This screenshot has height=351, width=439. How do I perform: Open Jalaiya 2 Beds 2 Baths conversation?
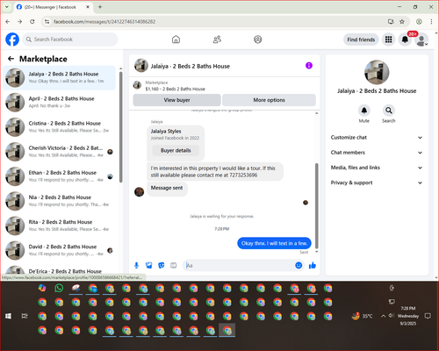tap(60, 77)
